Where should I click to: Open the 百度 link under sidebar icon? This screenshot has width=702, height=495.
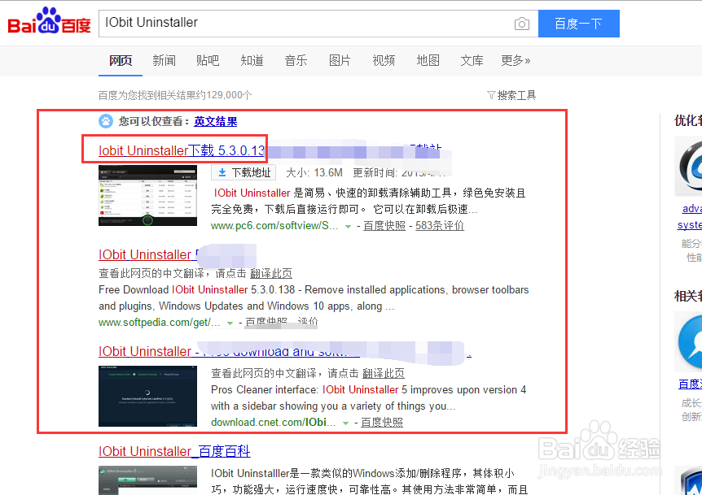[691, 384]
